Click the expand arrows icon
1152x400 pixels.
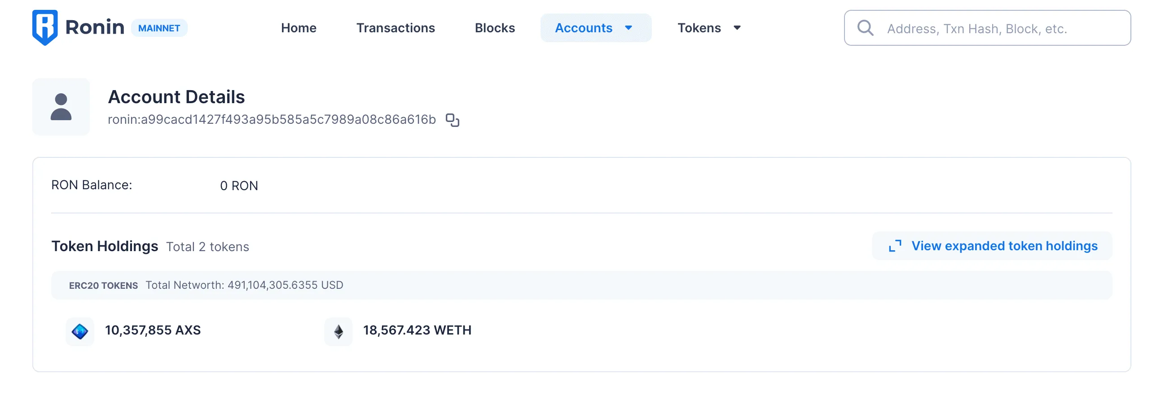click(895, 246)
